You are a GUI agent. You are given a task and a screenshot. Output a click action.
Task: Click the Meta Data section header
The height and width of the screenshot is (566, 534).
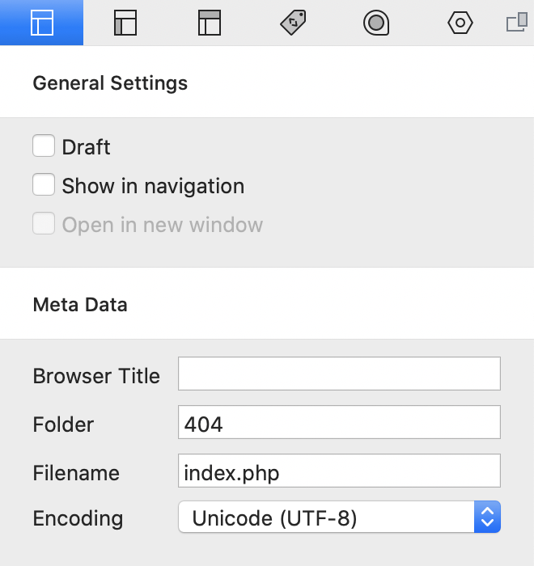pos(80,304)
